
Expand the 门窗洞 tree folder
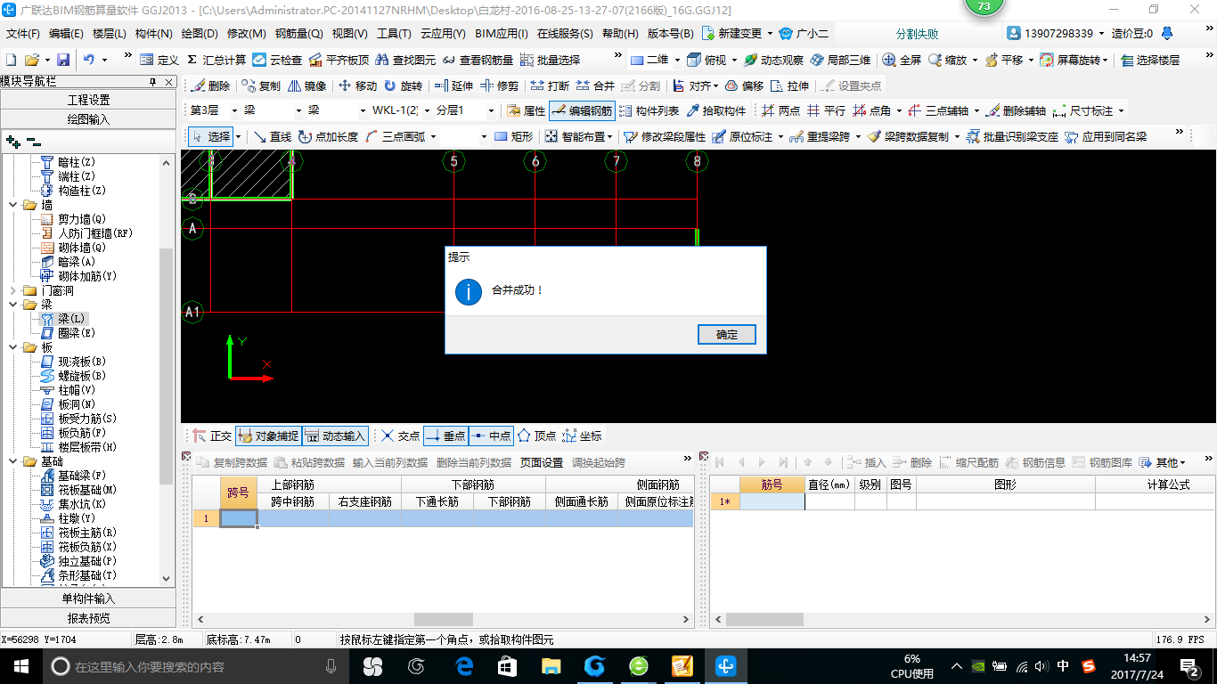(13, 290)
